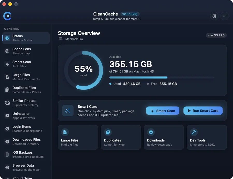Click the Downloaded Files arrow icon

[x=7, y=141]
